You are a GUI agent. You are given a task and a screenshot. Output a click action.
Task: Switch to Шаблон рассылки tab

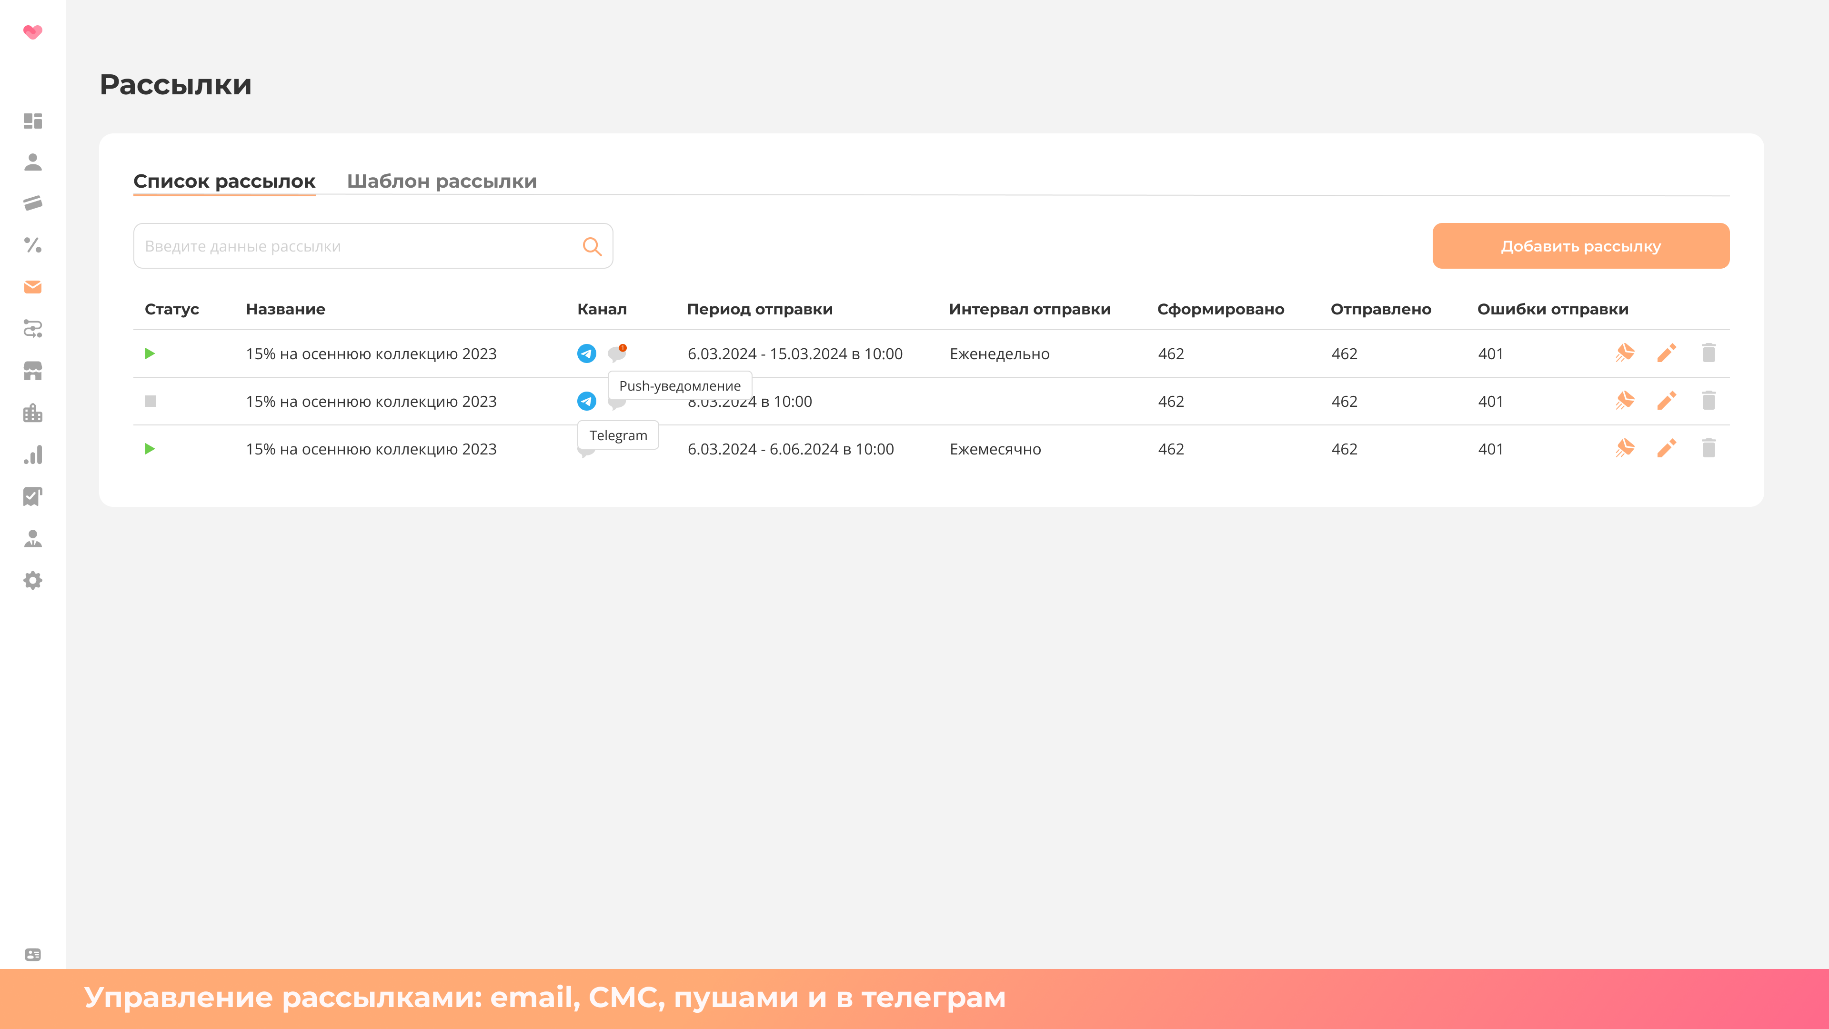[x=442, y=181]
